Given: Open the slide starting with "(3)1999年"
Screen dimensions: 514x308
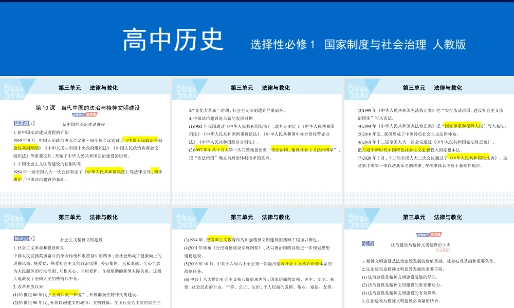Looking at the screenshot, I should tap(429, 141).
